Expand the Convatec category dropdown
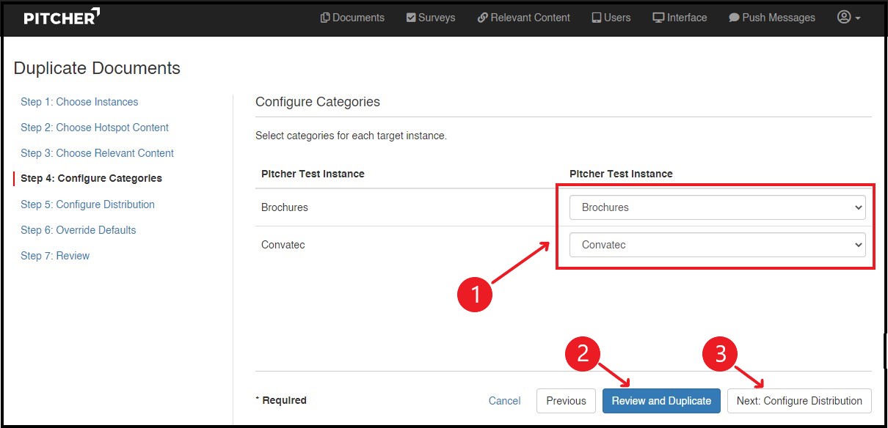The width and height of the screenshot is (888, 428). tap(717, 245)
